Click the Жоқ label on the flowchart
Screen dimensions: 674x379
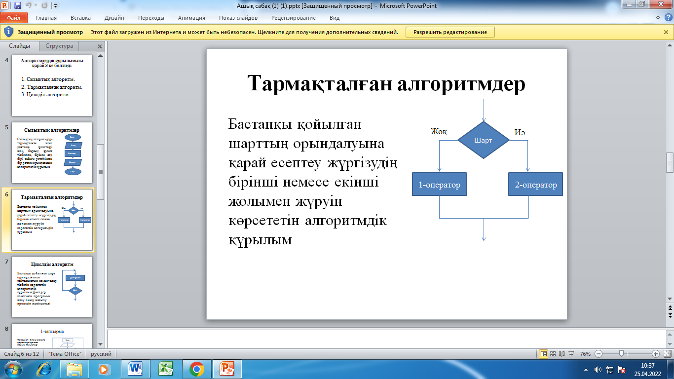(x=439, y=132)
